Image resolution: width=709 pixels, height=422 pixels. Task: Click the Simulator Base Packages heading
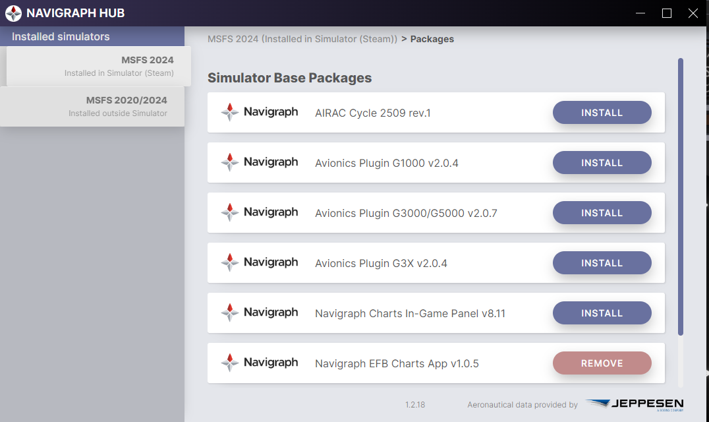pyautogui.click(x=289, y=78)
